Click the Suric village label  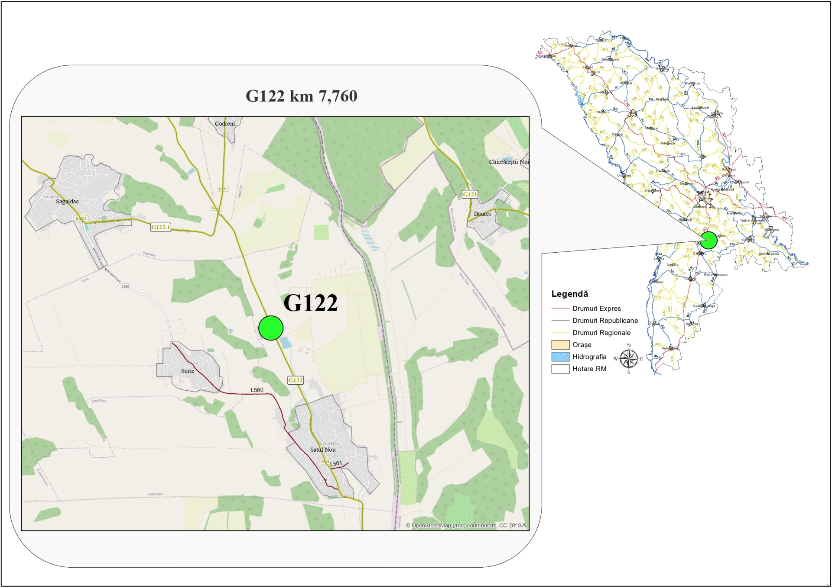point(188,371)
